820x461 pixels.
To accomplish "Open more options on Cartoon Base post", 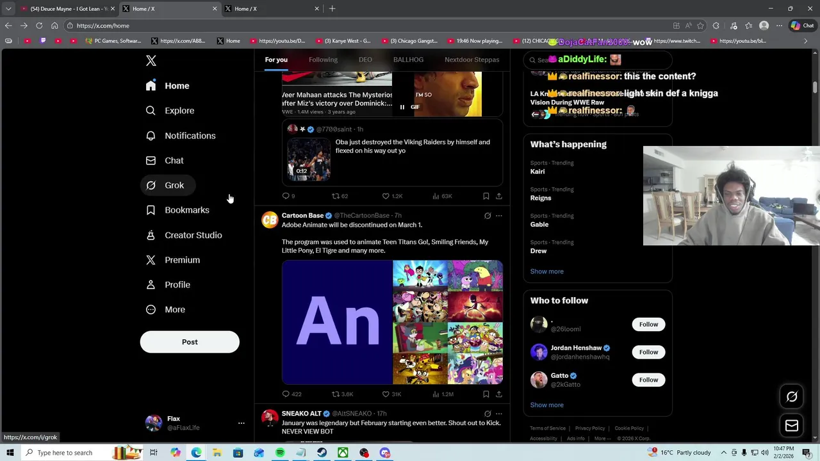I will coord(499,216).
